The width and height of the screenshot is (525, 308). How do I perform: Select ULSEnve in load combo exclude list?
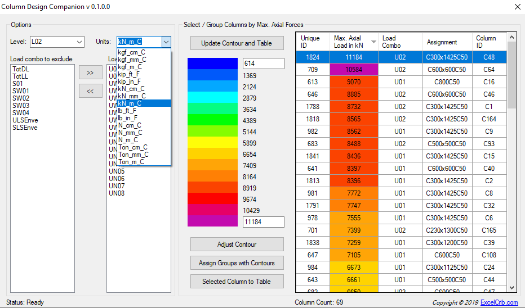[24, 120]
